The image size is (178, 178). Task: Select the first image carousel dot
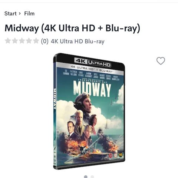pyautogui.click(x=86, y=177)
